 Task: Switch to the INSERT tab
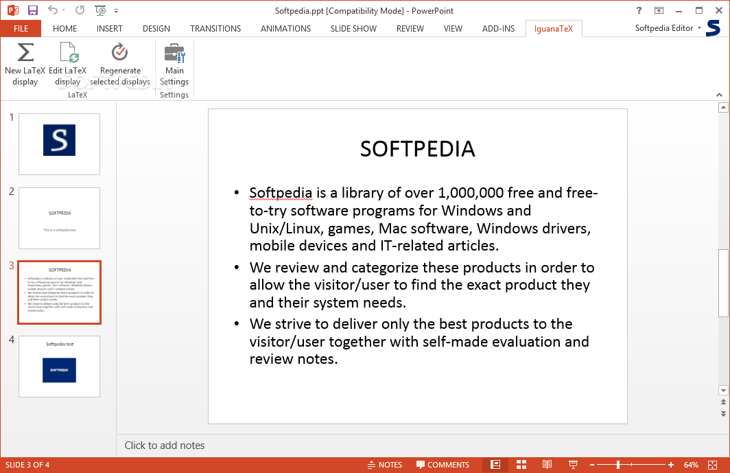click(x=109, y=28)
